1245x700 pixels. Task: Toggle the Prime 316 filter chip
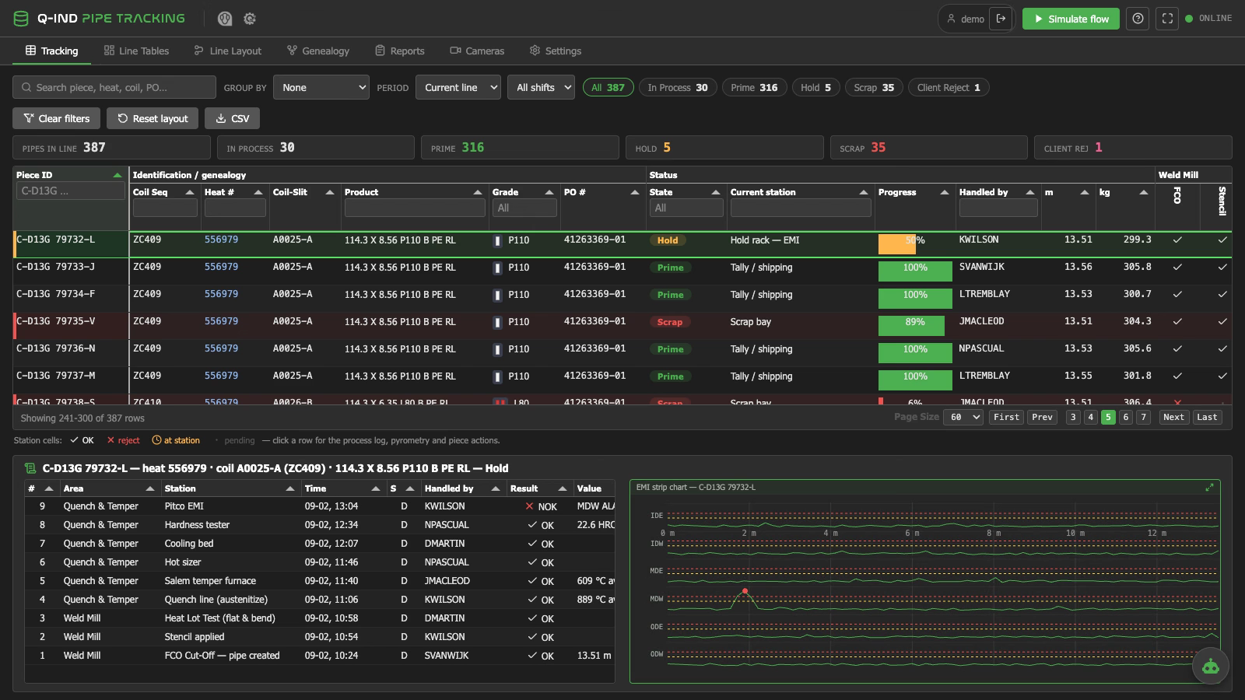tap(754, 88)
